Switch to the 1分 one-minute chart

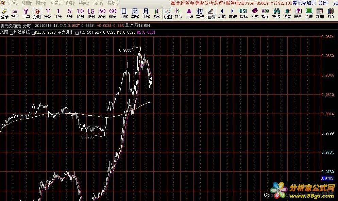point(58,13)
